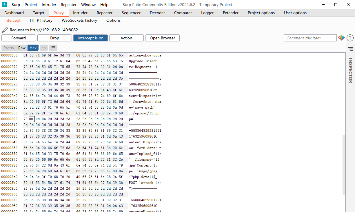
Task: Open the help question mark icon
Action: click(x=350, y=38)
